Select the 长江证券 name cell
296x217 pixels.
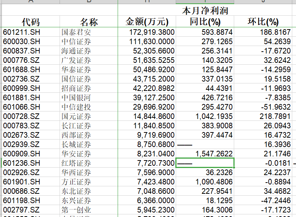(x=89, y=126)
